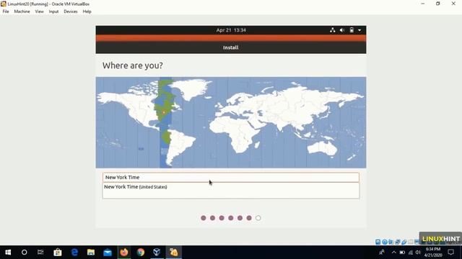
Task: Switch to Firefox on taskbar
Action: [x=124, y=253]
